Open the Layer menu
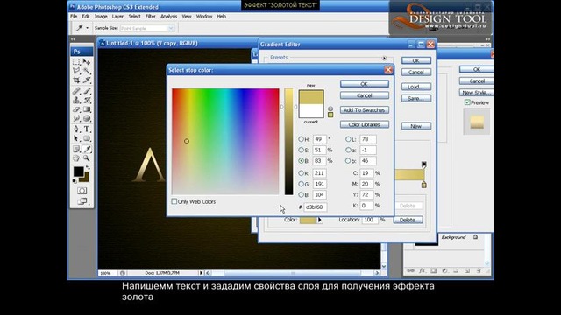The height and width of the screenshot is (315, 561). 117,17
